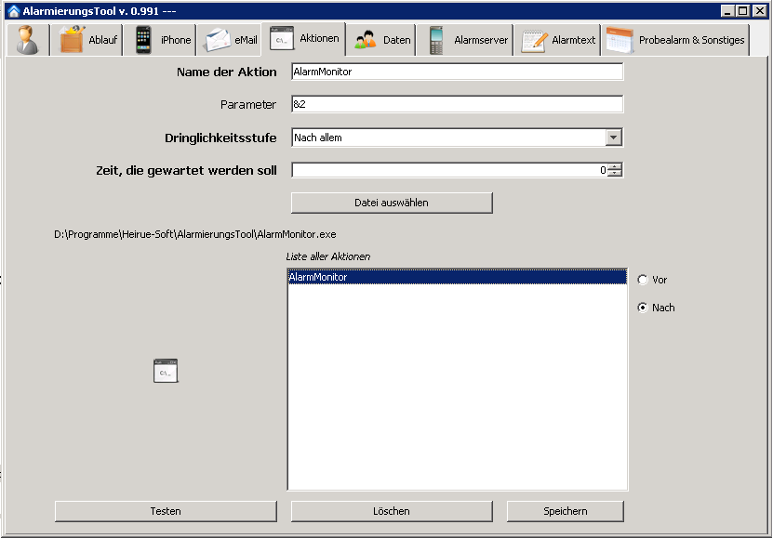This screenshot has height=538, width=773.
Task: Click the Daten people icon
Action: [366, 40]
